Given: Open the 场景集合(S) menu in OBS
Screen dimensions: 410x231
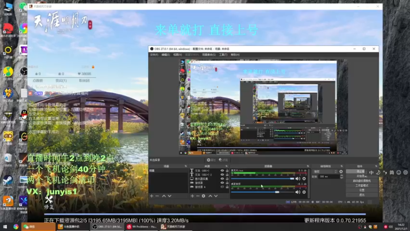Looking at the screenshot, I should click(x=209, y=55).
